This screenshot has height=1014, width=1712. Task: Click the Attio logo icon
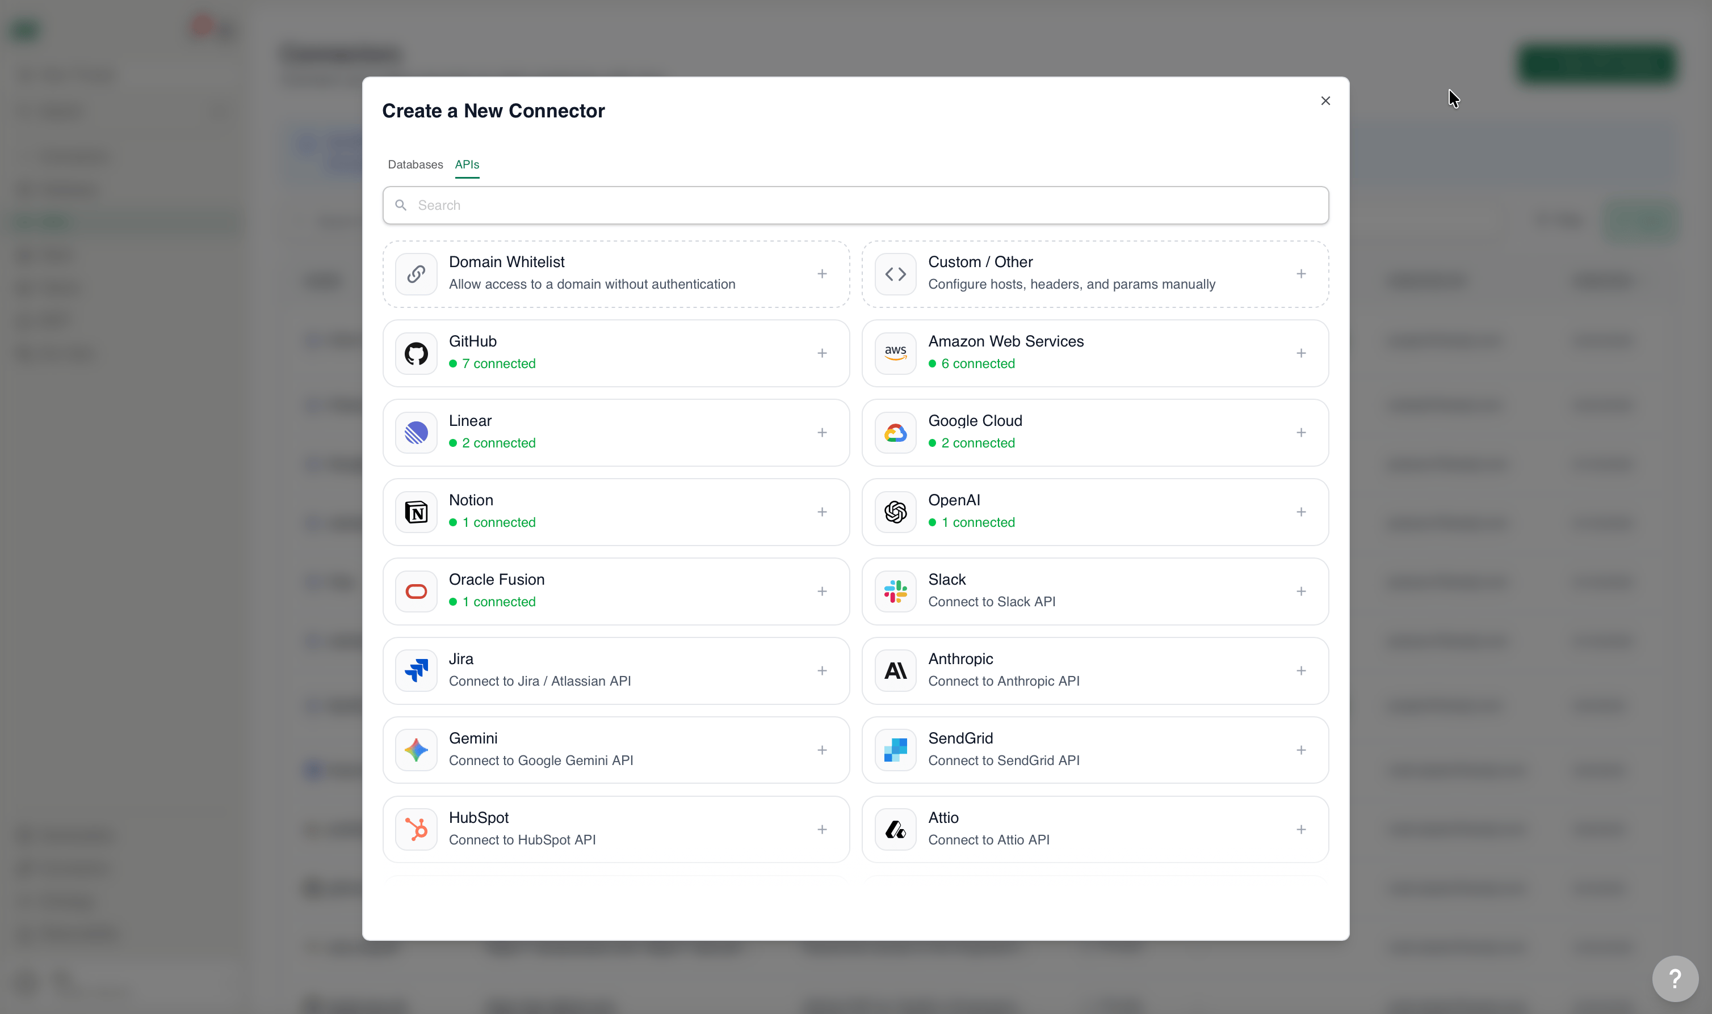[x=896, y=829]
